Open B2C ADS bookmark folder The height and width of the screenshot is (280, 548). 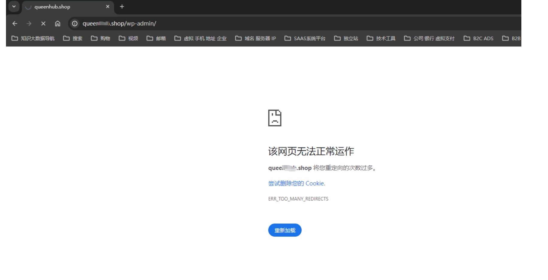pyautogui.click(x=479, y=38)
